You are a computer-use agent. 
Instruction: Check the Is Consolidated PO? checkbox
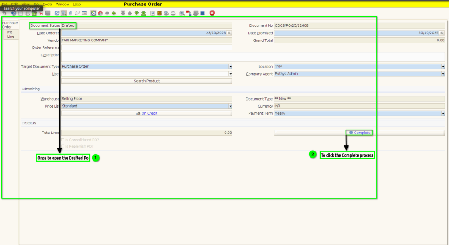pos(63,140)
